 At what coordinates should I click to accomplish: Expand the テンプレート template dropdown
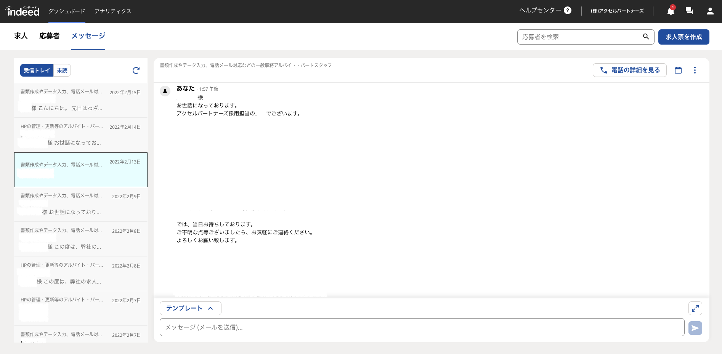point(190,308)
